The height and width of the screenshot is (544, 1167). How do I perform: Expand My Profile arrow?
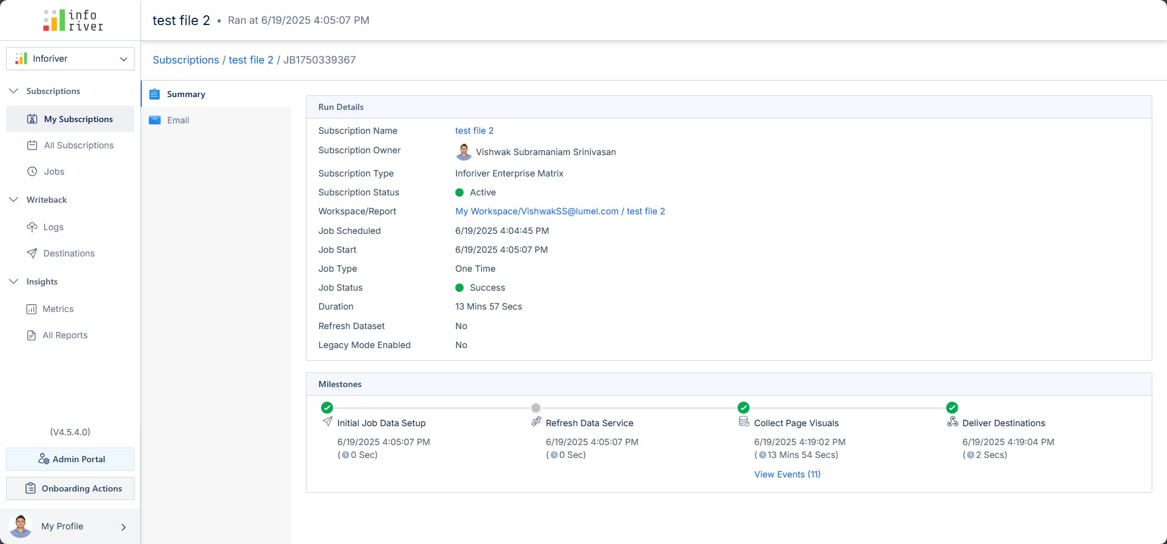[x=124, y=527]
